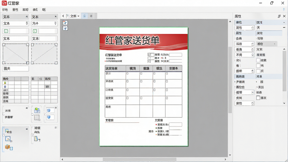Image resolution: width=288 pixels, height=162 pixels.
Task: Click the horizontal scrollbar's right arrow
Action: pos(225,159)
